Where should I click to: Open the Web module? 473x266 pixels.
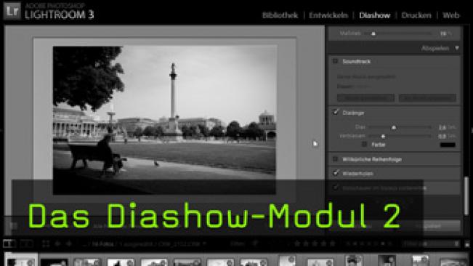[x=451, y=15]
